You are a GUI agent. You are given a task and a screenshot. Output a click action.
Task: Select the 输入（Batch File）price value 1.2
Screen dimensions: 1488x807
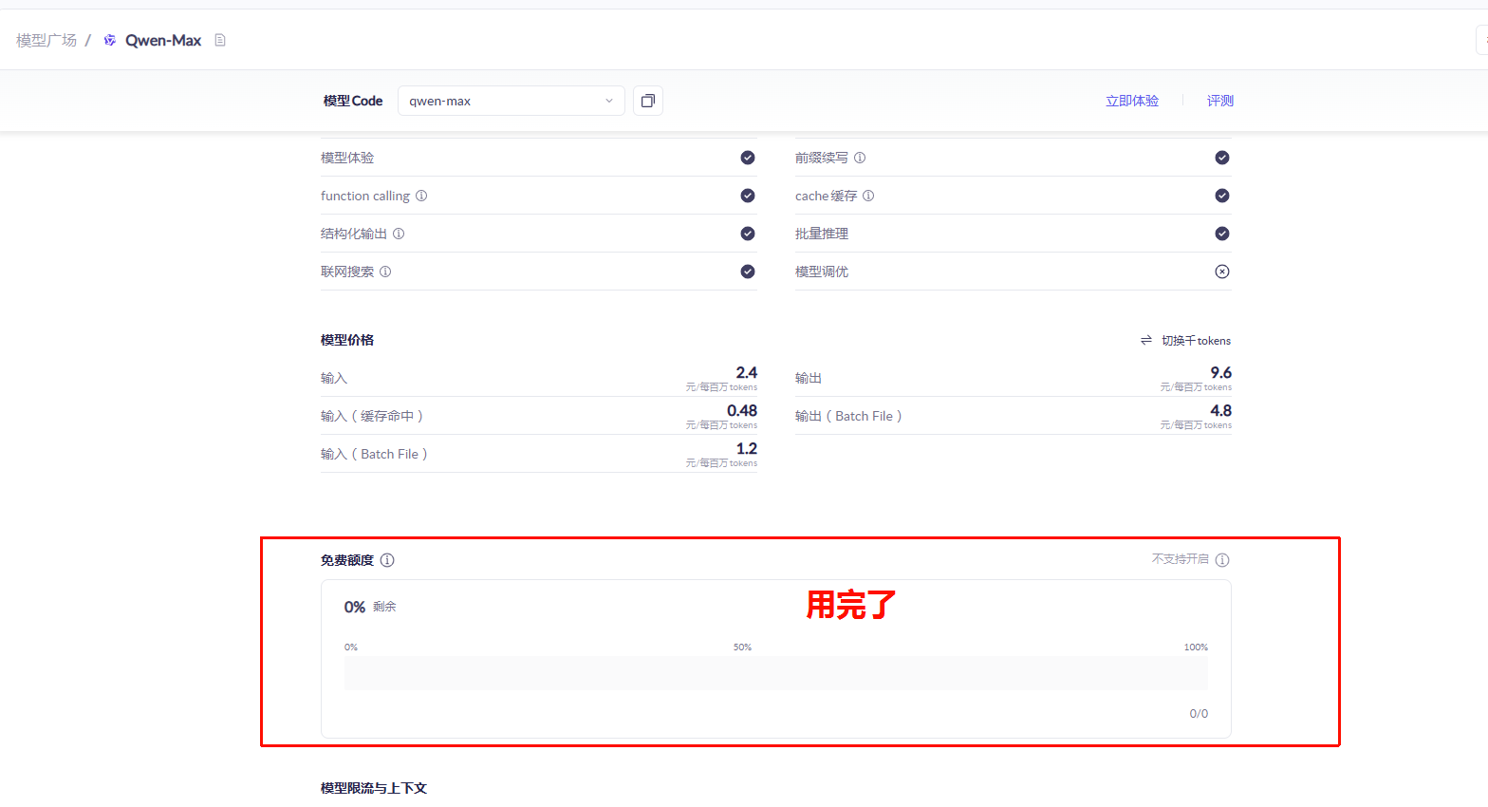747,448
